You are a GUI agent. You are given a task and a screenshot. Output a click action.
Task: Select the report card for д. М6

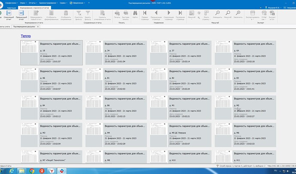[x=245, y=135]
